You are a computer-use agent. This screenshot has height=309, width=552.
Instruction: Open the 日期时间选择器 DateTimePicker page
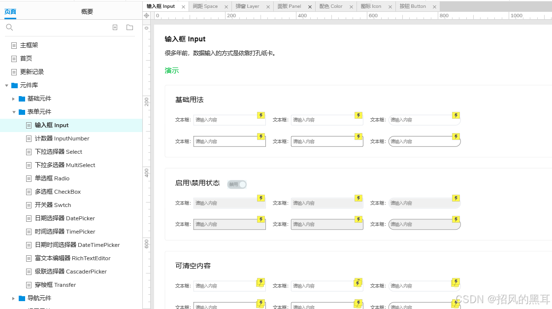point(77,245)
